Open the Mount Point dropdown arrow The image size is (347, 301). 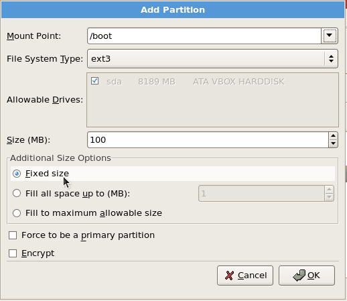[330, 36]
